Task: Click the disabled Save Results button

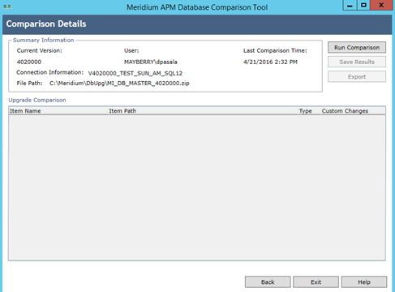Action: 357,62
